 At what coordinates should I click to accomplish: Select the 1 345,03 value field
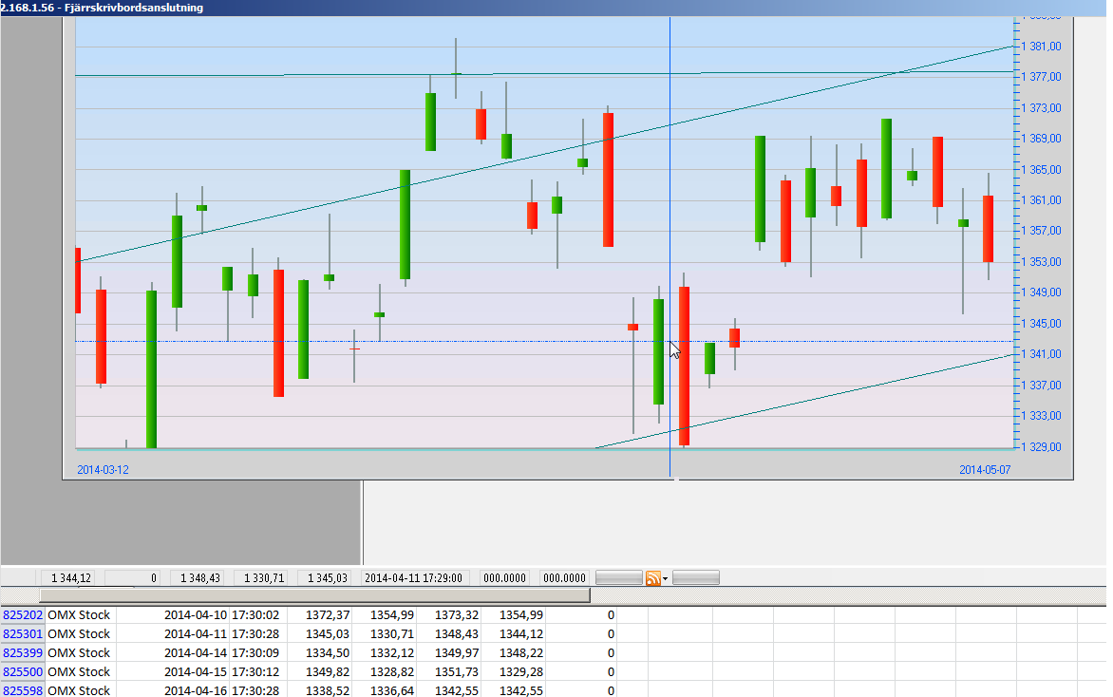click(328, 577)
